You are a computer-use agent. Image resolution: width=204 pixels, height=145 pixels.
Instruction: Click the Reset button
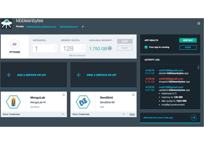coord(125,48)
